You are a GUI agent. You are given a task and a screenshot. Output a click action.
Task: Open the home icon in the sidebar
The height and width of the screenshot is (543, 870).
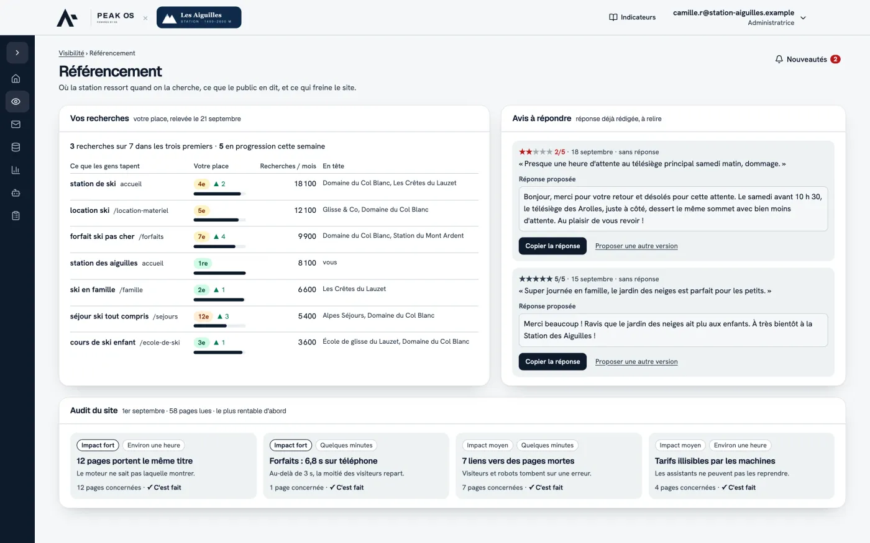pos(16,79)
